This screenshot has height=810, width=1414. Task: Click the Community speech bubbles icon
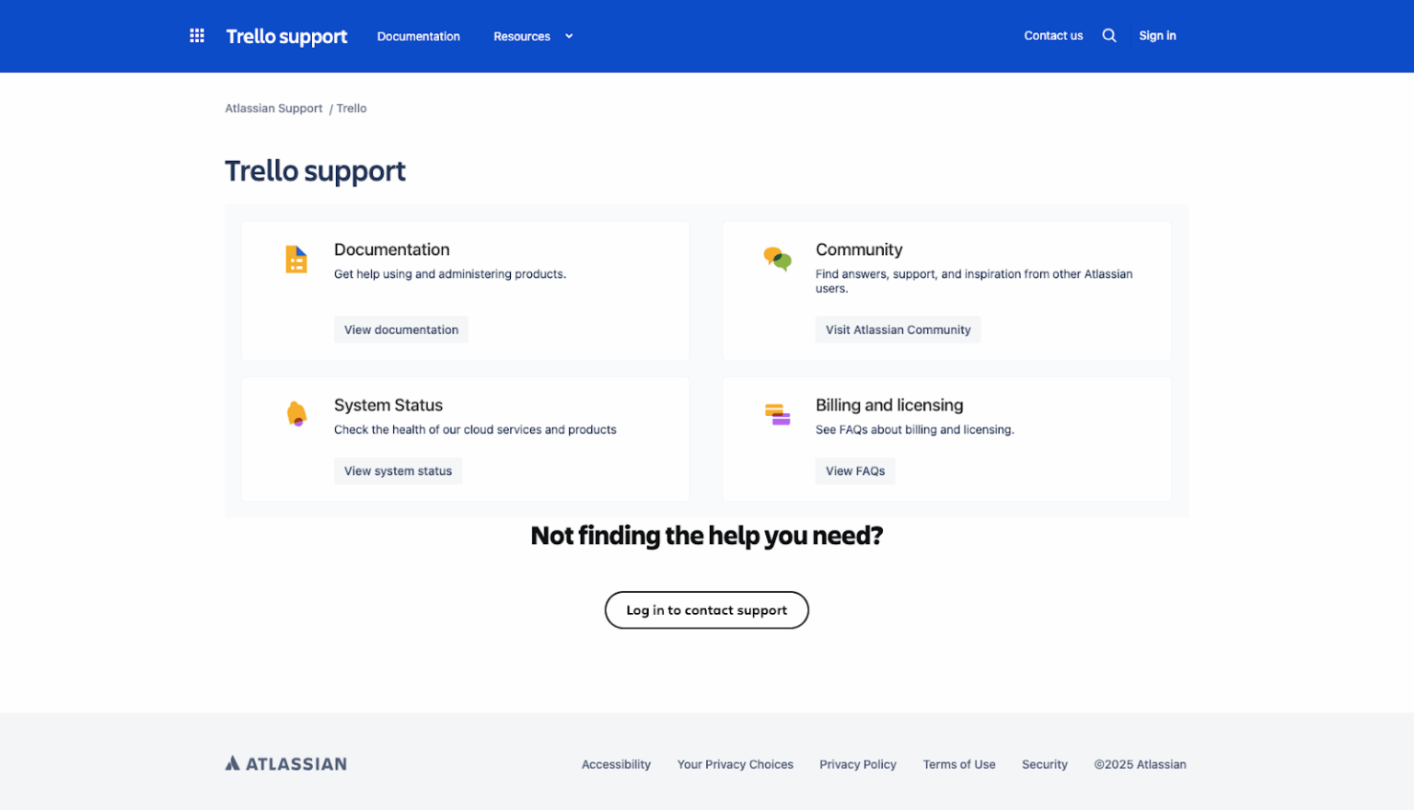777,260
